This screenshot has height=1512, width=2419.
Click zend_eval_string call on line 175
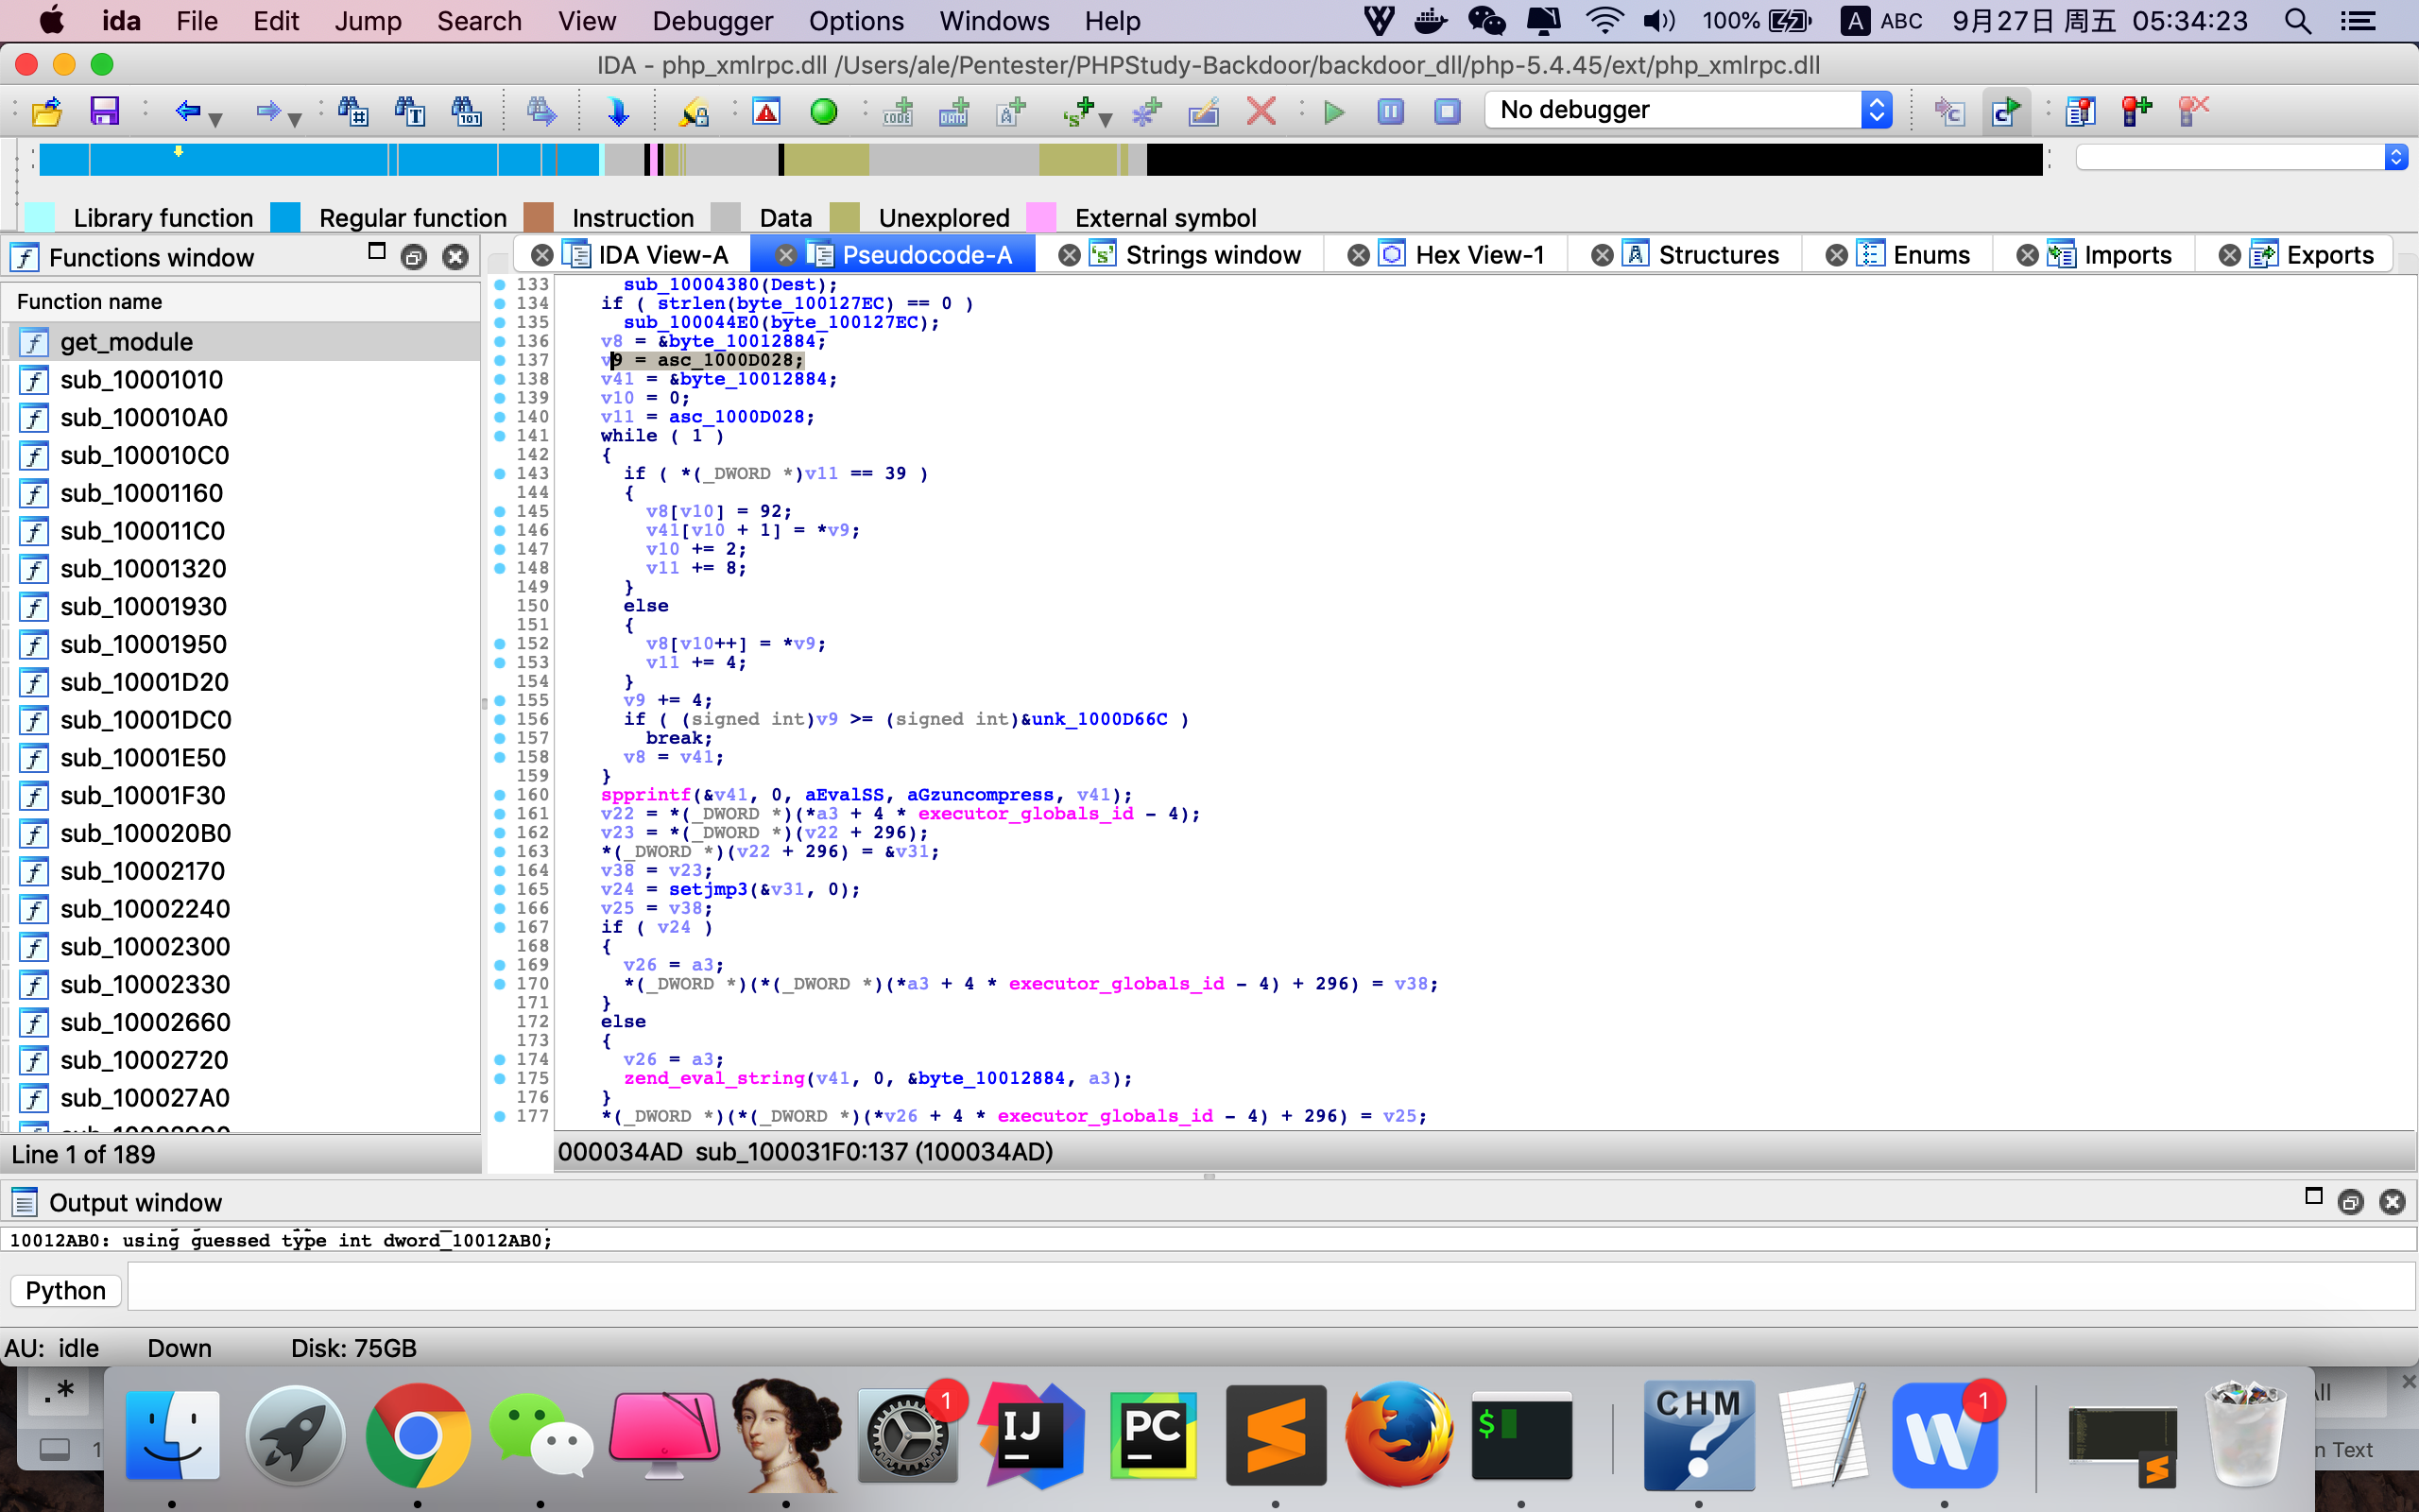tap(713, 1078)
